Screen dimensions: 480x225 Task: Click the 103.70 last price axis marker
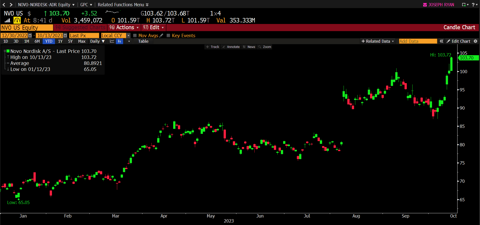(x=468, y=58)
